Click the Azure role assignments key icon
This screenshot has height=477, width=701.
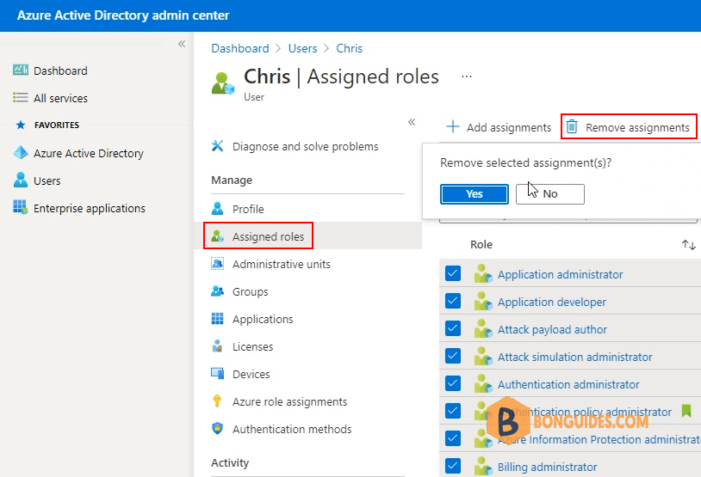tap(217, 401)
